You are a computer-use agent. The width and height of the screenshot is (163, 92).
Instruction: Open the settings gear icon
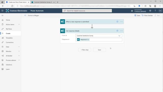(150, 11)
